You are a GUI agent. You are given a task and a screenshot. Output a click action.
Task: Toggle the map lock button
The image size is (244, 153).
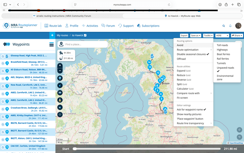click(60, 85)
